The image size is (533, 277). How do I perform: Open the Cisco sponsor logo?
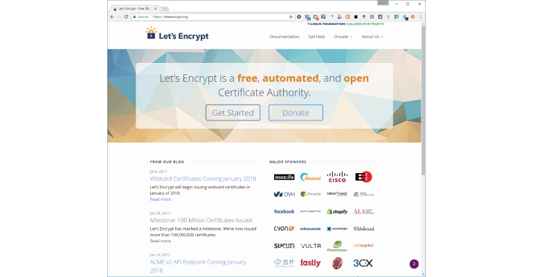coord(337,177)
